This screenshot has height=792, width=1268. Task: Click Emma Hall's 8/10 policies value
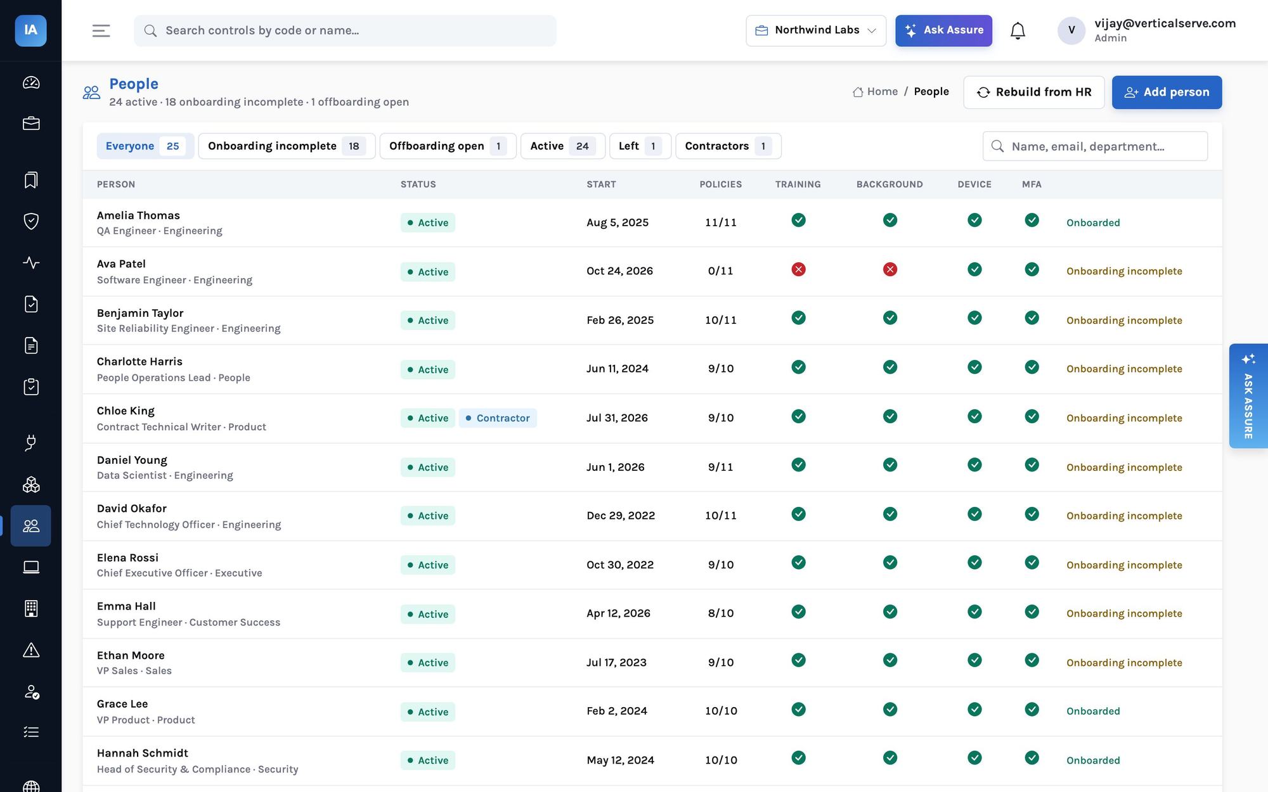point(721,613)
